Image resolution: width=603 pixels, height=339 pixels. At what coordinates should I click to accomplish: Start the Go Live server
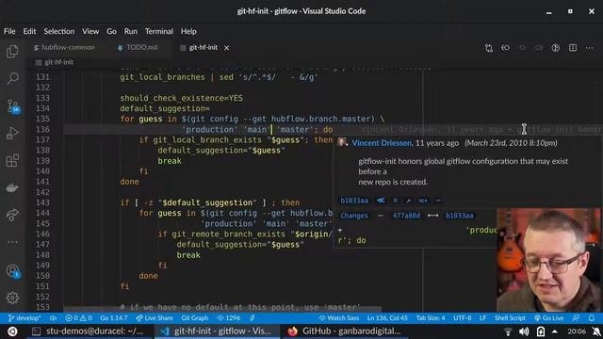(548, 318)
